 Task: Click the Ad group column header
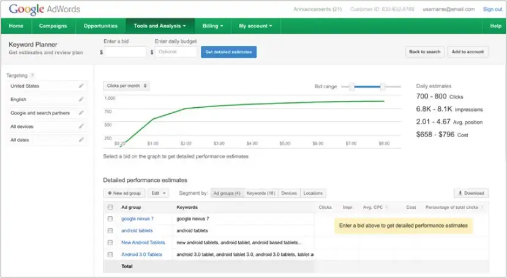(x=131, y=208)
